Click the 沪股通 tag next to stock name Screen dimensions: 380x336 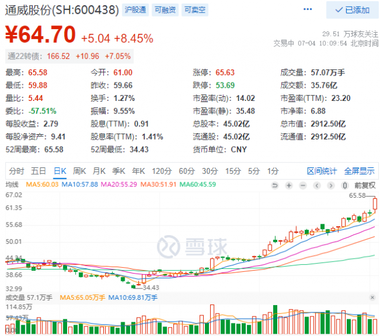coord(135,10)
